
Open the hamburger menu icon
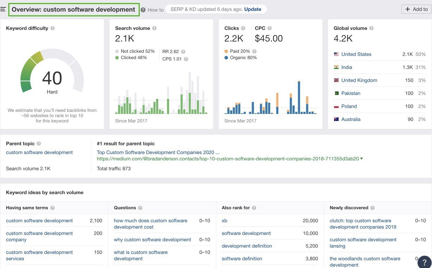[3, 9]
